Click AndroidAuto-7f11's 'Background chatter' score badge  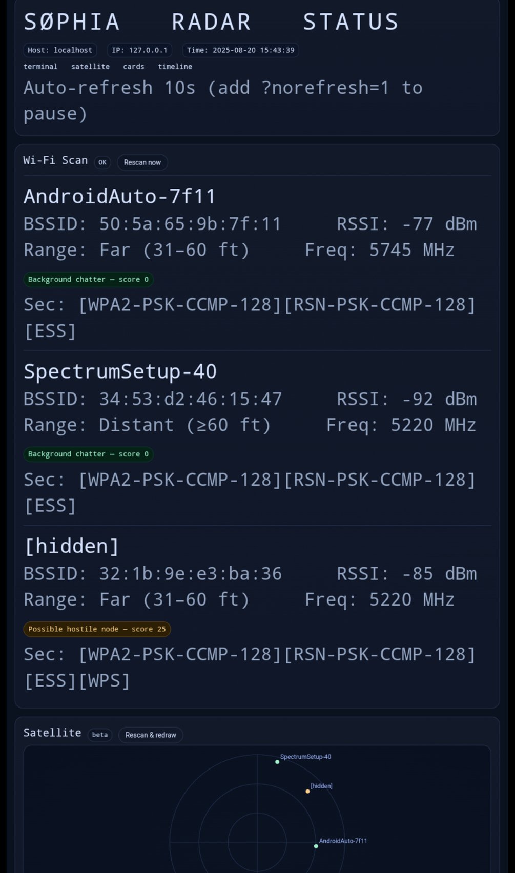point(88,280)
